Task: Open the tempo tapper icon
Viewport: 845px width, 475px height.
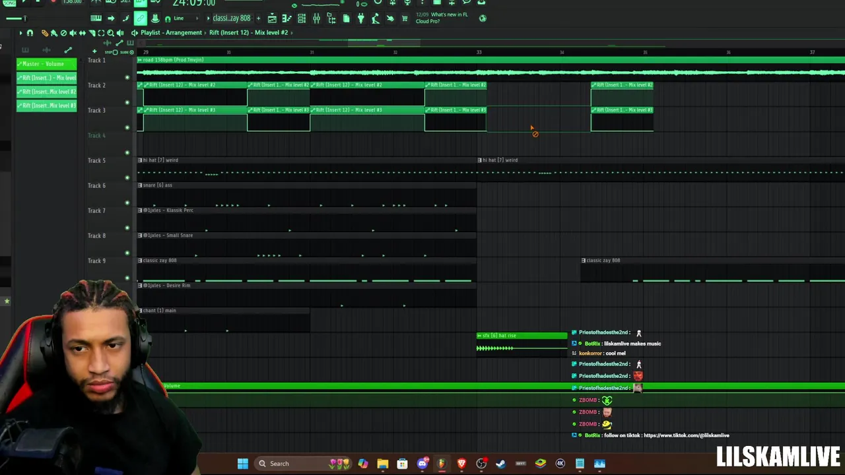Action: (375, 18)
